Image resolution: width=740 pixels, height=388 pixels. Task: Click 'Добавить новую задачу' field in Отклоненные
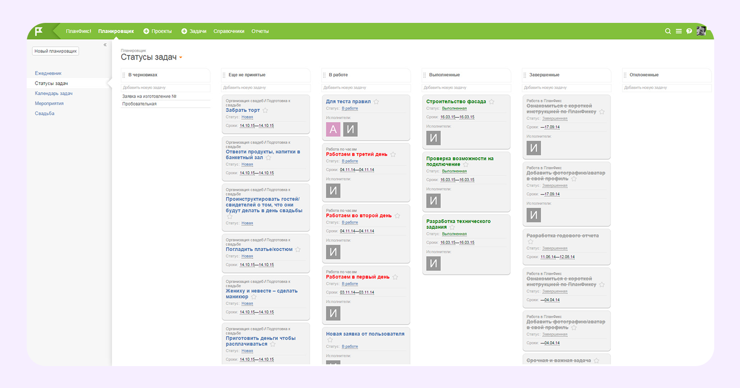click(666, 88)
